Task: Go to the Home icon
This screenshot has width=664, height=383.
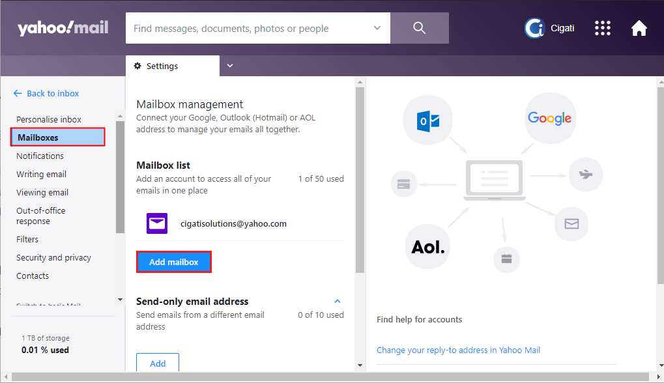Action: coord(639,29)
